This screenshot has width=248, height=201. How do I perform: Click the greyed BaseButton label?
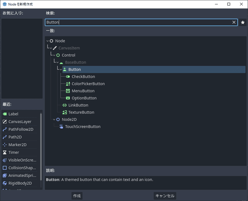coord(76,63)
